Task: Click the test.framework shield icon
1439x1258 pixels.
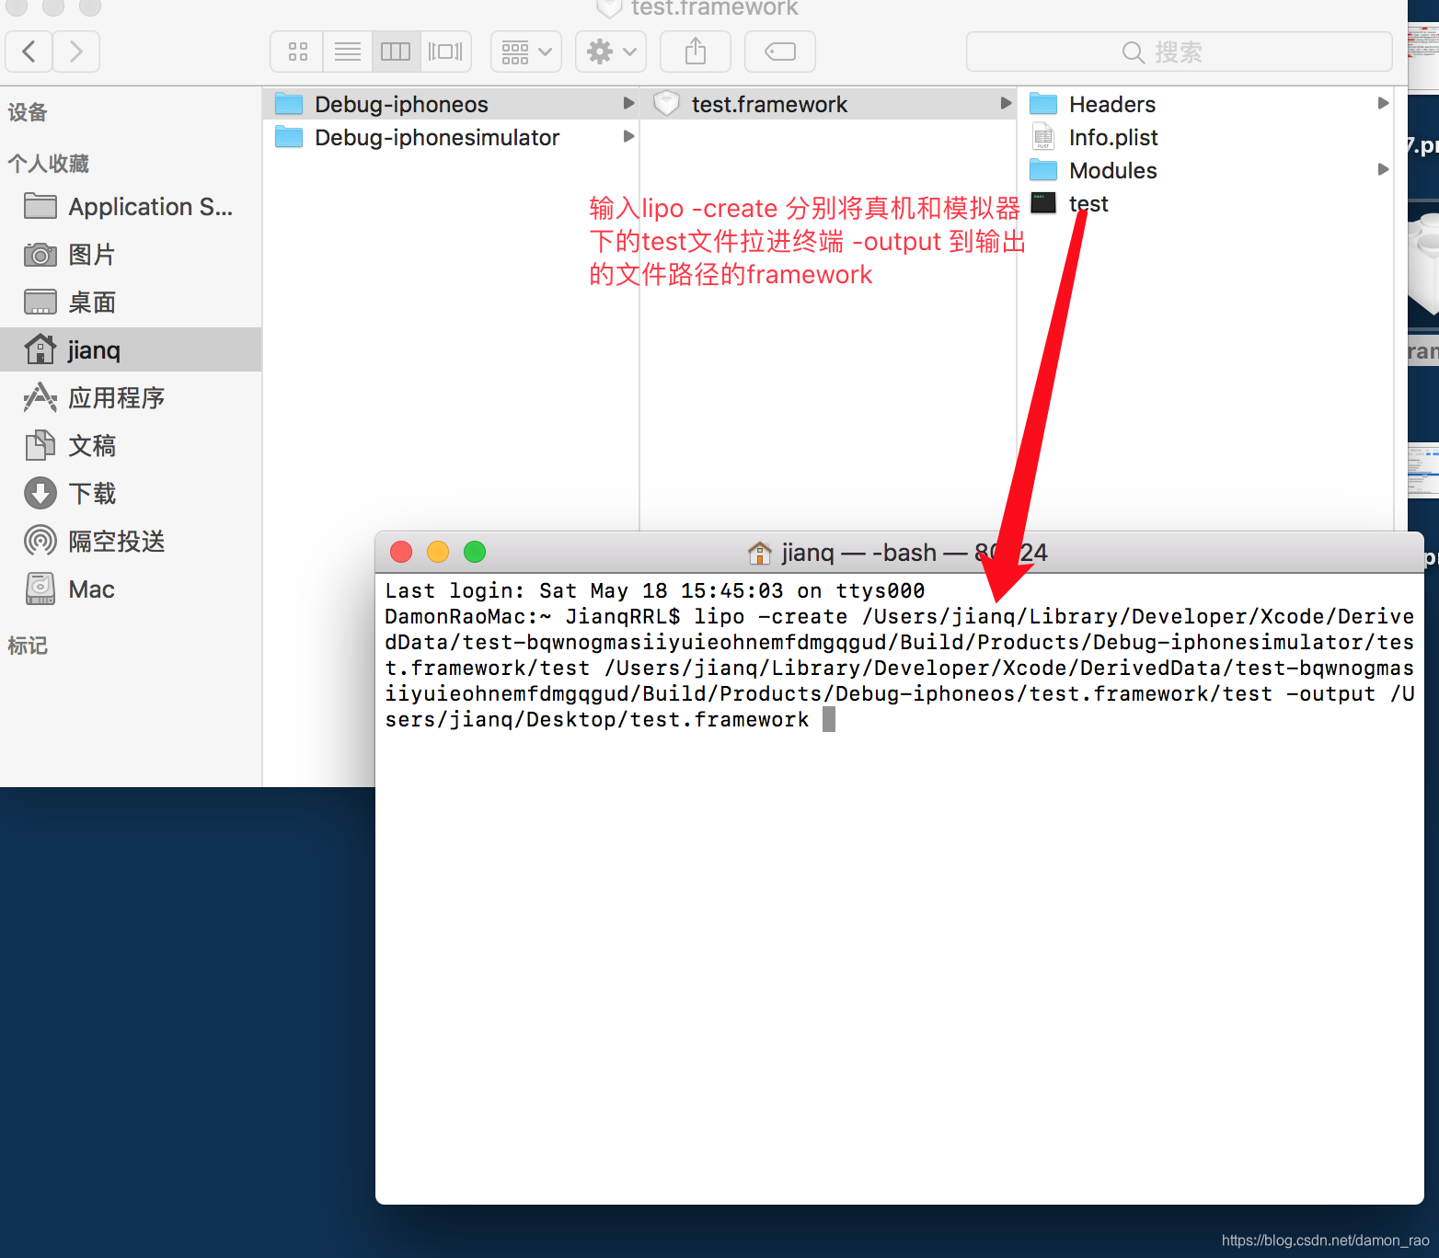Action: (x=666, y=104)
